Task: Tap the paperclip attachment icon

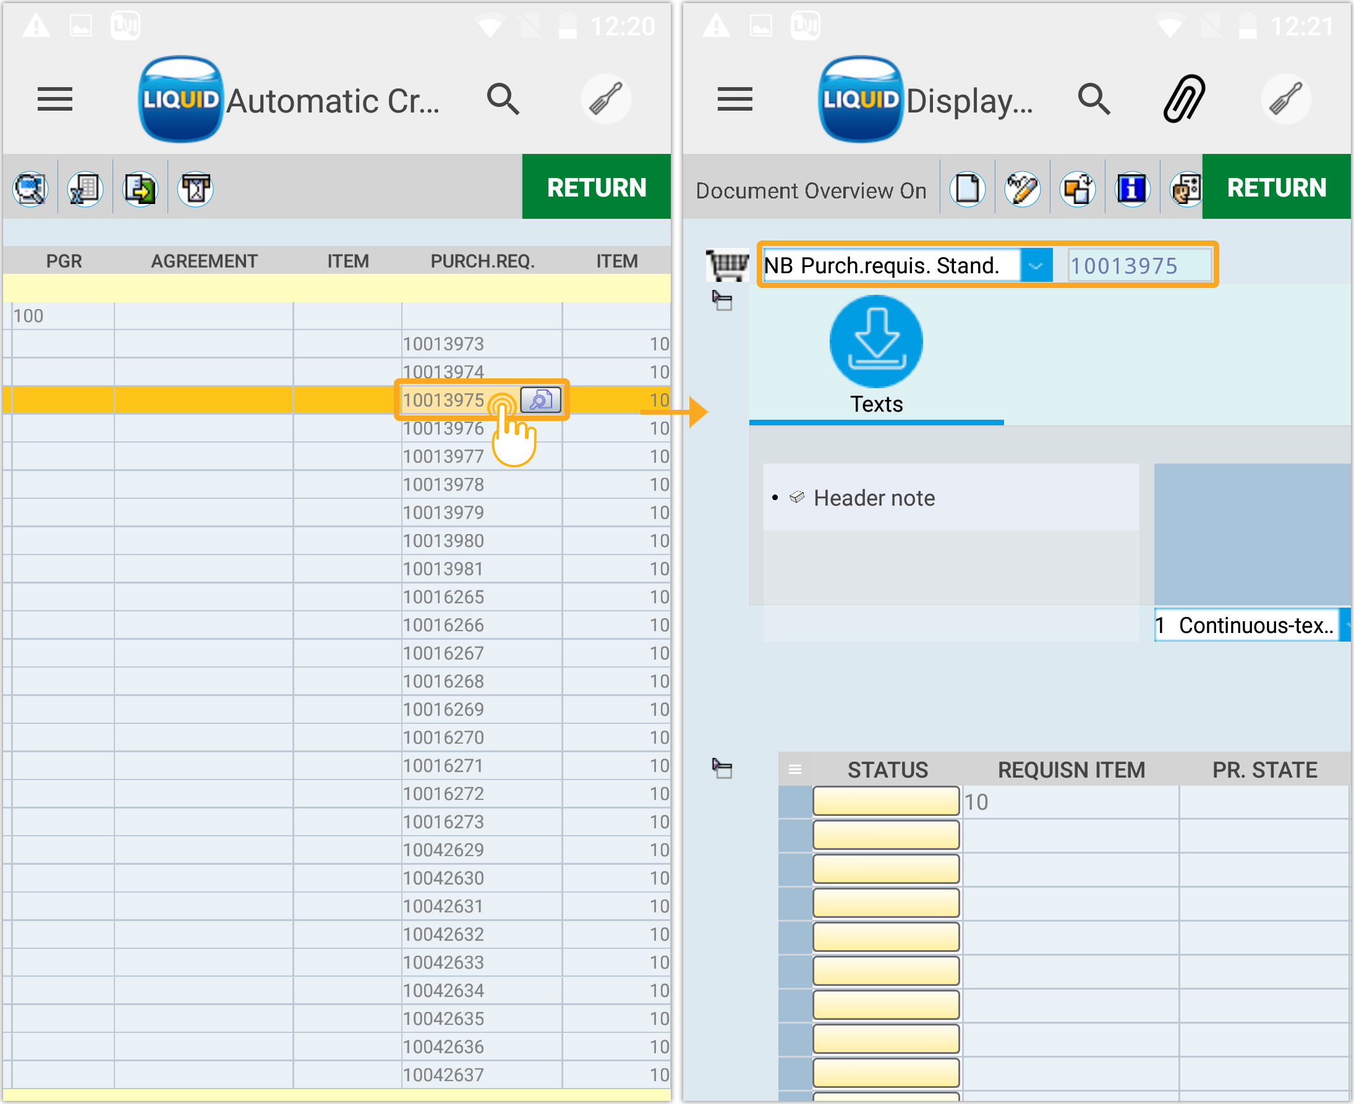Action: pyautogui.click(x=1183, y=98)
